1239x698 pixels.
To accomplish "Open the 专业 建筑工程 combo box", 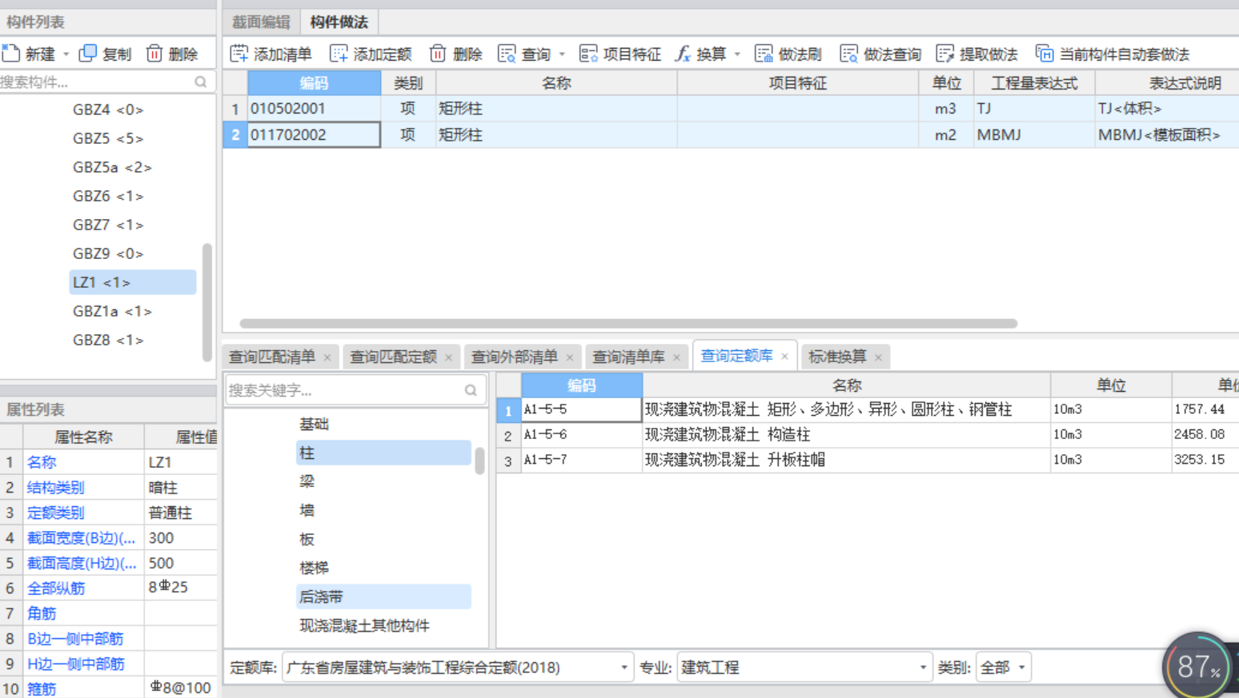I will point(804,667).
